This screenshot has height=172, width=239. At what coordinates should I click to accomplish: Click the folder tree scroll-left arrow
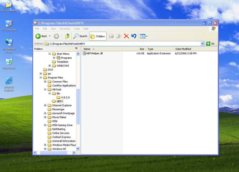click(35, 152)
